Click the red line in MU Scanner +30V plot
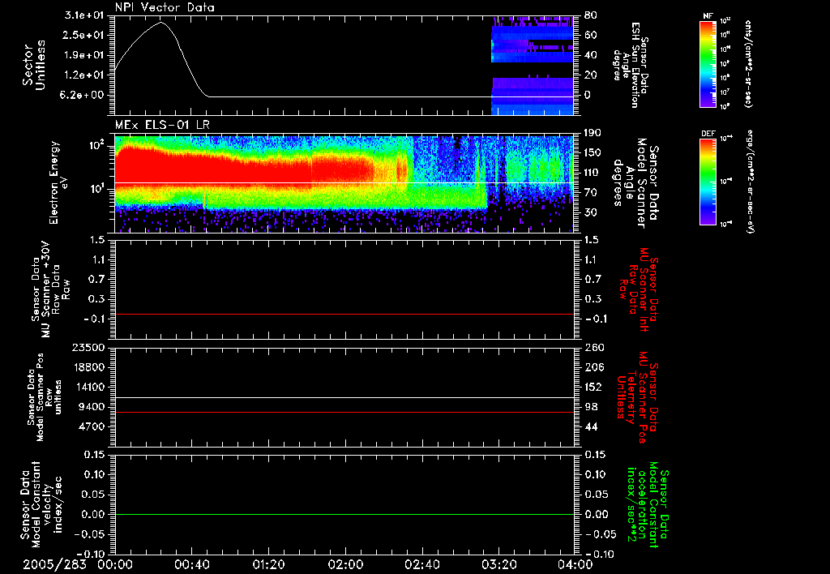 [344, 314]
